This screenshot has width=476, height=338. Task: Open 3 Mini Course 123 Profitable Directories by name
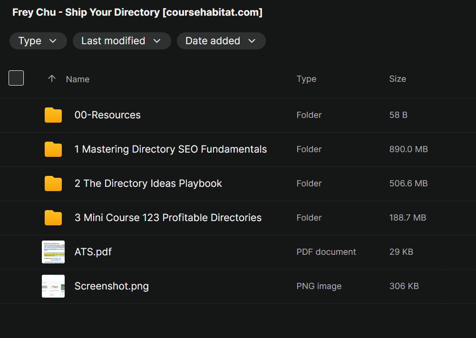(x=168, y=218)
